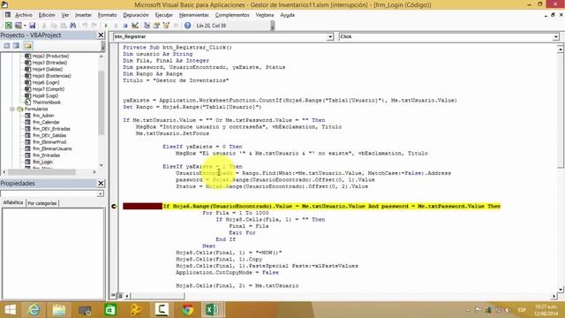Open the Ayuda menu
Image resolution: width=565 pixels, height=318 pixels.
(287, 15)
